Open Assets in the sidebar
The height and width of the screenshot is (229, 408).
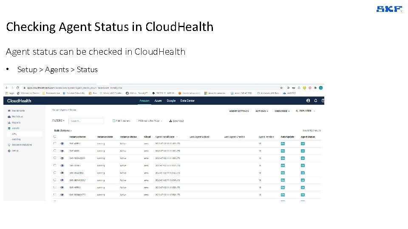coord(16,128)
